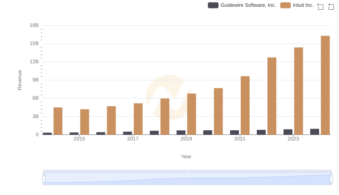Click the 6B y-axis label
The width and height of the screenshot is (339, 195).
[x=36, y=98]
